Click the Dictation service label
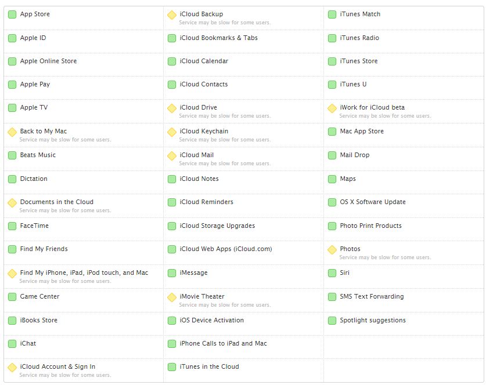Screen dimensions: 486x385 [x=34, y=179]
